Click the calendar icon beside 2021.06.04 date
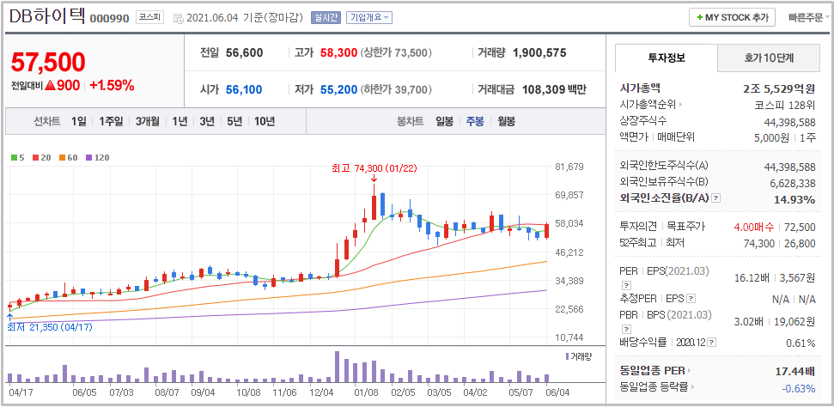This screenshot has width=834, height=407. pyautogui.click(x=178, y=18)
